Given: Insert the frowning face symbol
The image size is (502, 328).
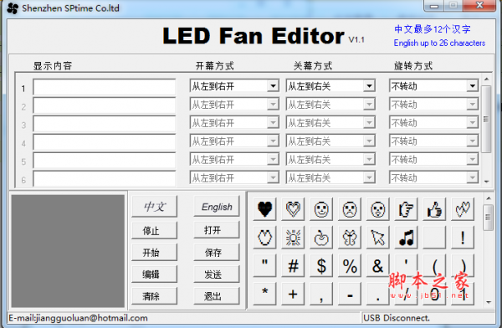Looking at the screenshot, I should tap(350, 209).
